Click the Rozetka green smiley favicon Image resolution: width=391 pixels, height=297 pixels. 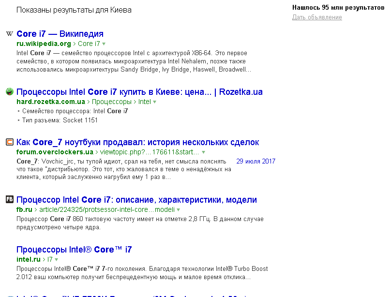[10, 92]
